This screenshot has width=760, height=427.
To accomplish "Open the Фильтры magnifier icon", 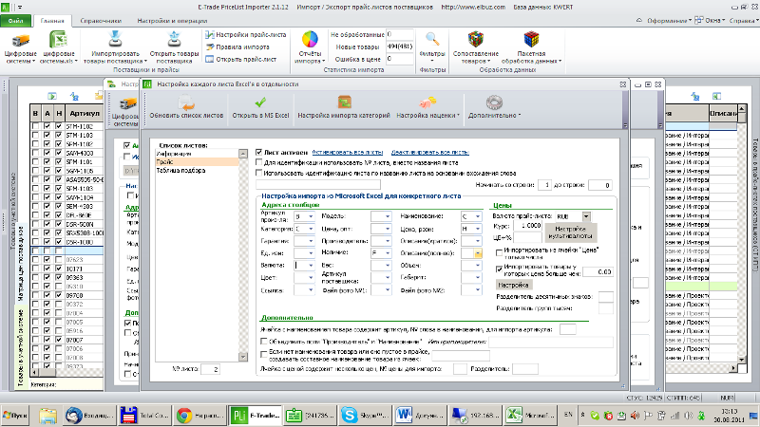I will pyautogui.click(x=432, y=47).
